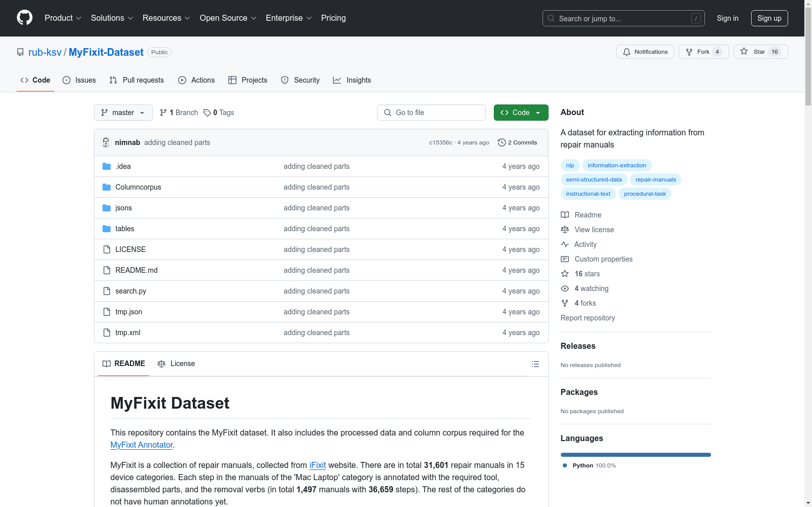The width and height of the screenshot is (812, 507).
Task: Click the fork icon next to 4 forks
Action: click(565, 303)
